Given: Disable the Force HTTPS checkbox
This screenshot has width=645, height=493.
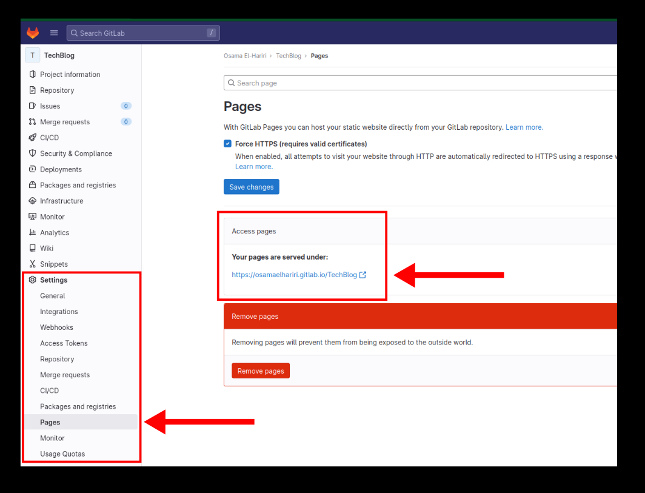Looking at the screenshot, I should (227, 143).
